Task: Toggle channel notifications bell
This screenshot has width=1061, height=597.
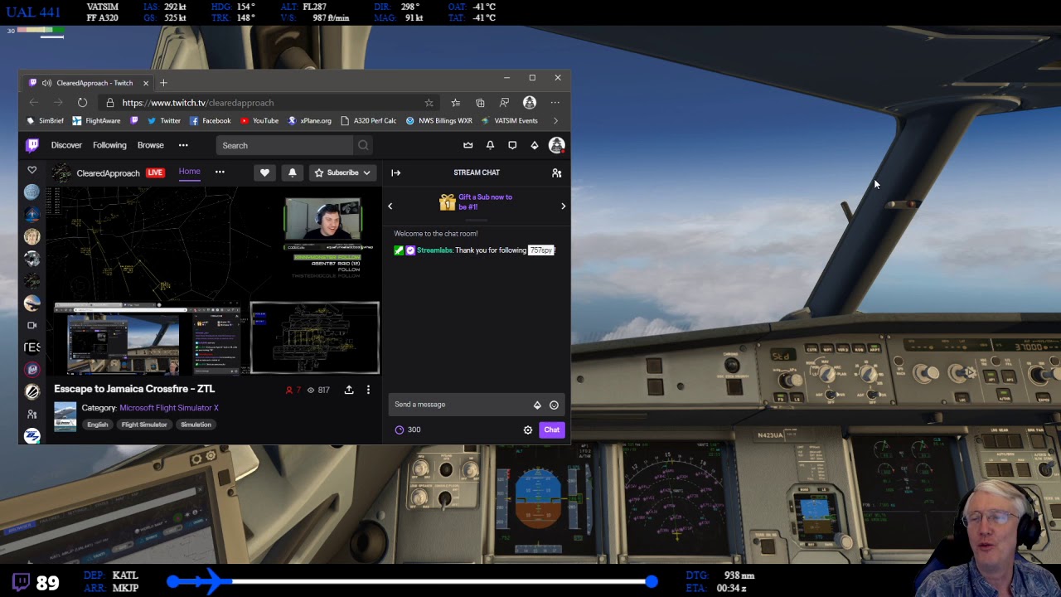Action: [292, 172]
